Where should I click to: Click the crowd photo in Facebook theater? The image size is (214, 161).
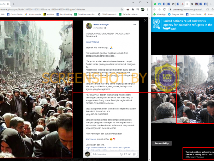coord(36,89)
